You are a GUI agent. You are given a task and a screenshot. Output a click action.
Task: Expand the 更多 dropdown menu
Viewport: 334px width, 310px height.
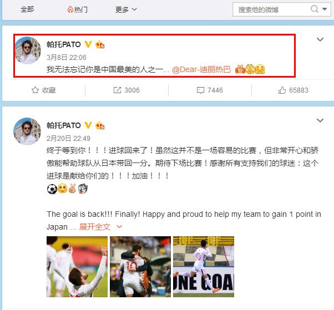(126, 9)
